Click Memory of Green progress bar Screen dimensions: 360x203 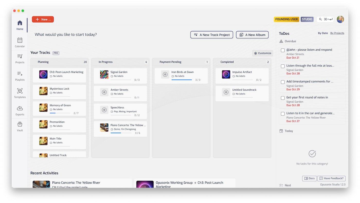pos(60,113)
